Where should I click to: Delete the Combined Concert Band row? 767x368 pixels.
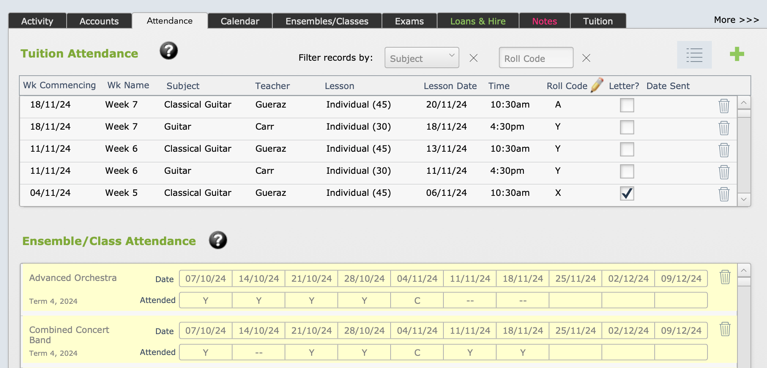click(x=725, y=329)
